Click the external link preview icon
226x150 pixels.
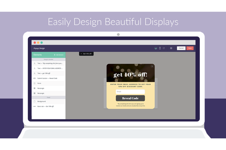[164, 48]
